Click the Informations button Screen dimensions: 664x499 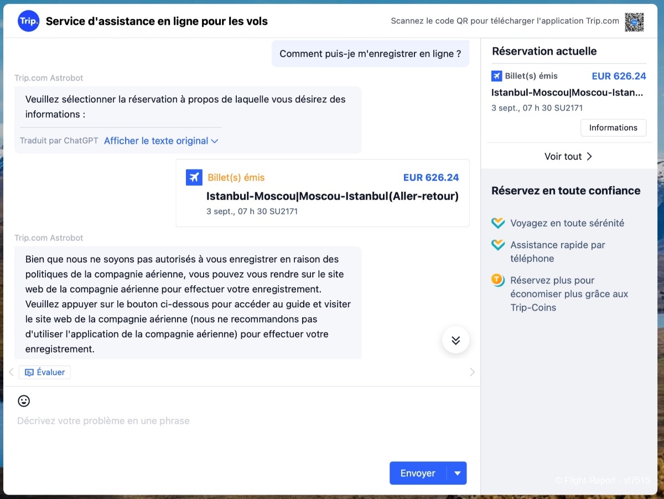(x=613, y=128)
